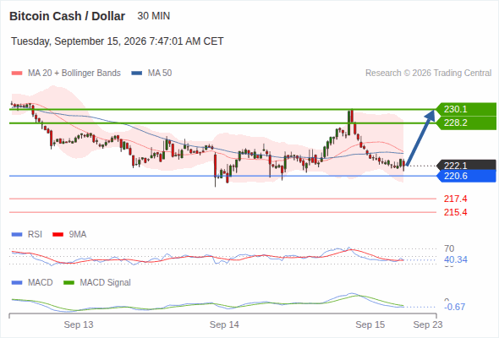
Task: Select the 30 MIN timeframe label
Action: (x=154, y=16)
